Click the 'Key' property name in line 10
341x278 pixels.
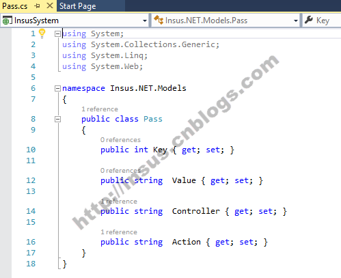pos(160,150)
